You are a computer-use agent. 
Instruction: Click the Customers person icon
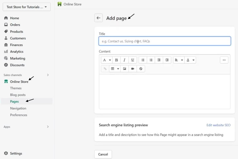point(6,38)
